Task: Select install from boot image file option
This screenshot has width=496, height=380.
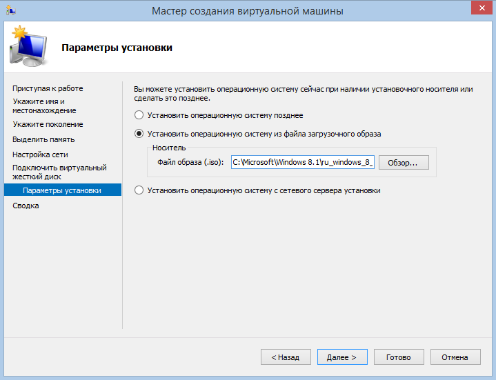Action: [x=139, y=134]
